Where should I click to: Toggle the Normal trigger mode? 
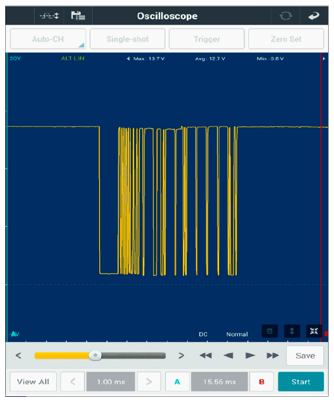(237, 334)
